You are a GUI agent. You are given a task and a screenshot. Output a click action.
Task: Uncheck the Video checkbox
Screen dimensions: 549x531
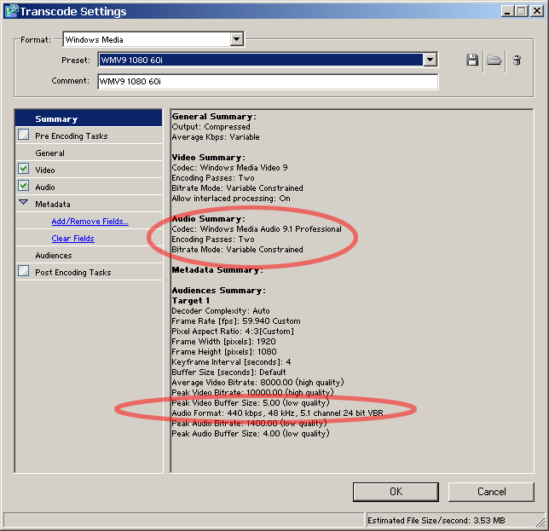click(x=24, y=169)
